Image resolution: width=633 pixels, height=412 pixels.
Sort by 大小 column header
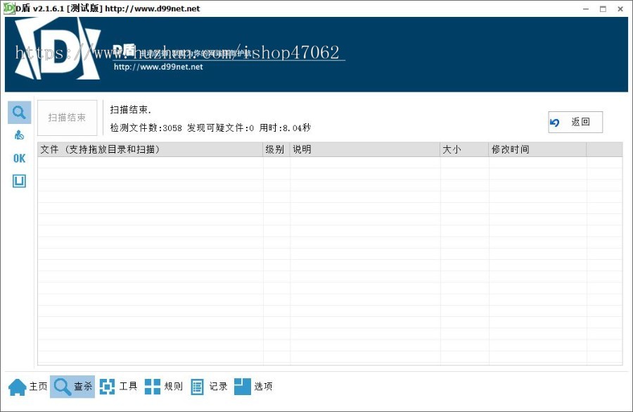pos(464,149)
